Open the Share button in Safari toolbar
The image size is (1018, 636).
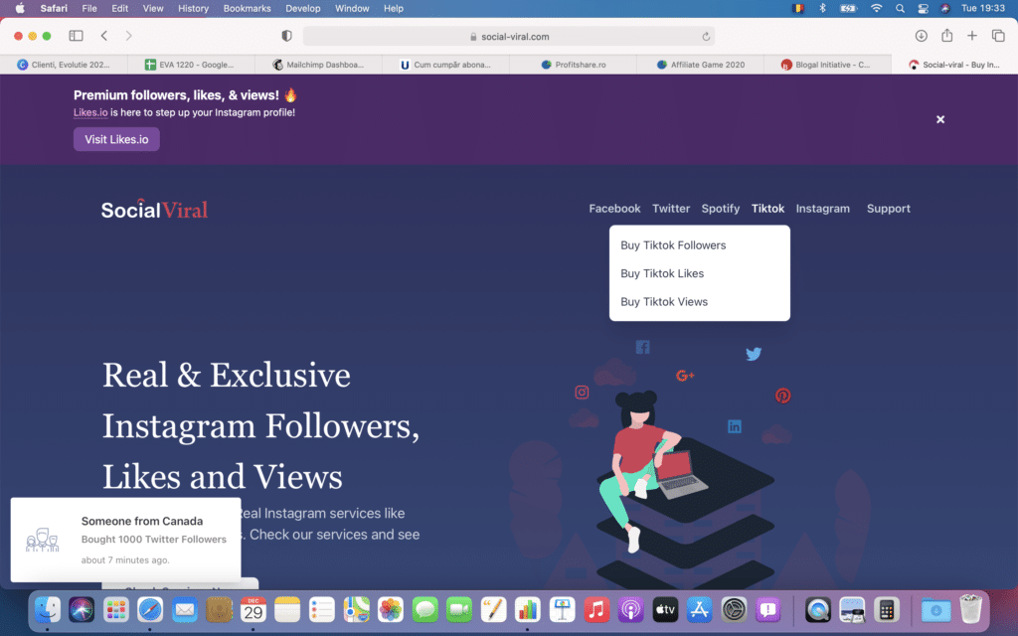pos(946,36)
